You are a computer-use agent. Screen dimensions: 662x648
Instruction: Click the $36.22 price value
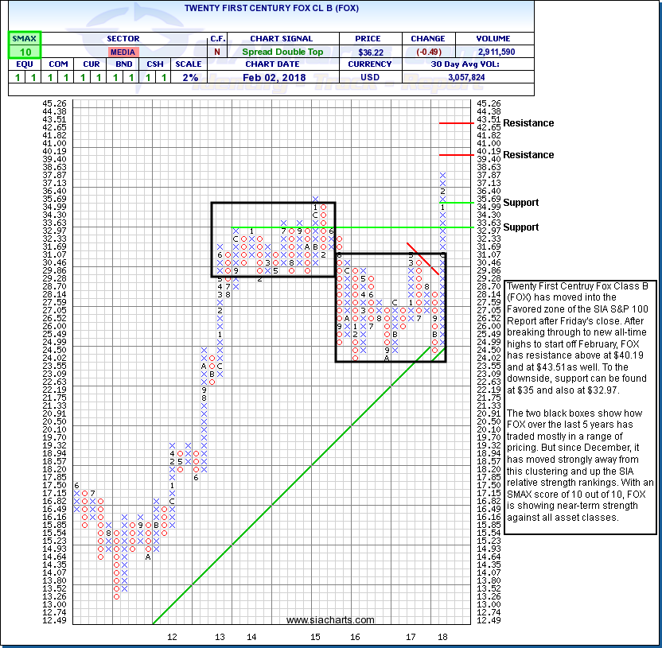(368, 52)
